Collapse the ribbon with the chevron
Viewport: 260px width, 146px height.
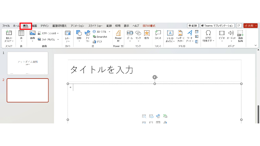click(x=256, y=46)
